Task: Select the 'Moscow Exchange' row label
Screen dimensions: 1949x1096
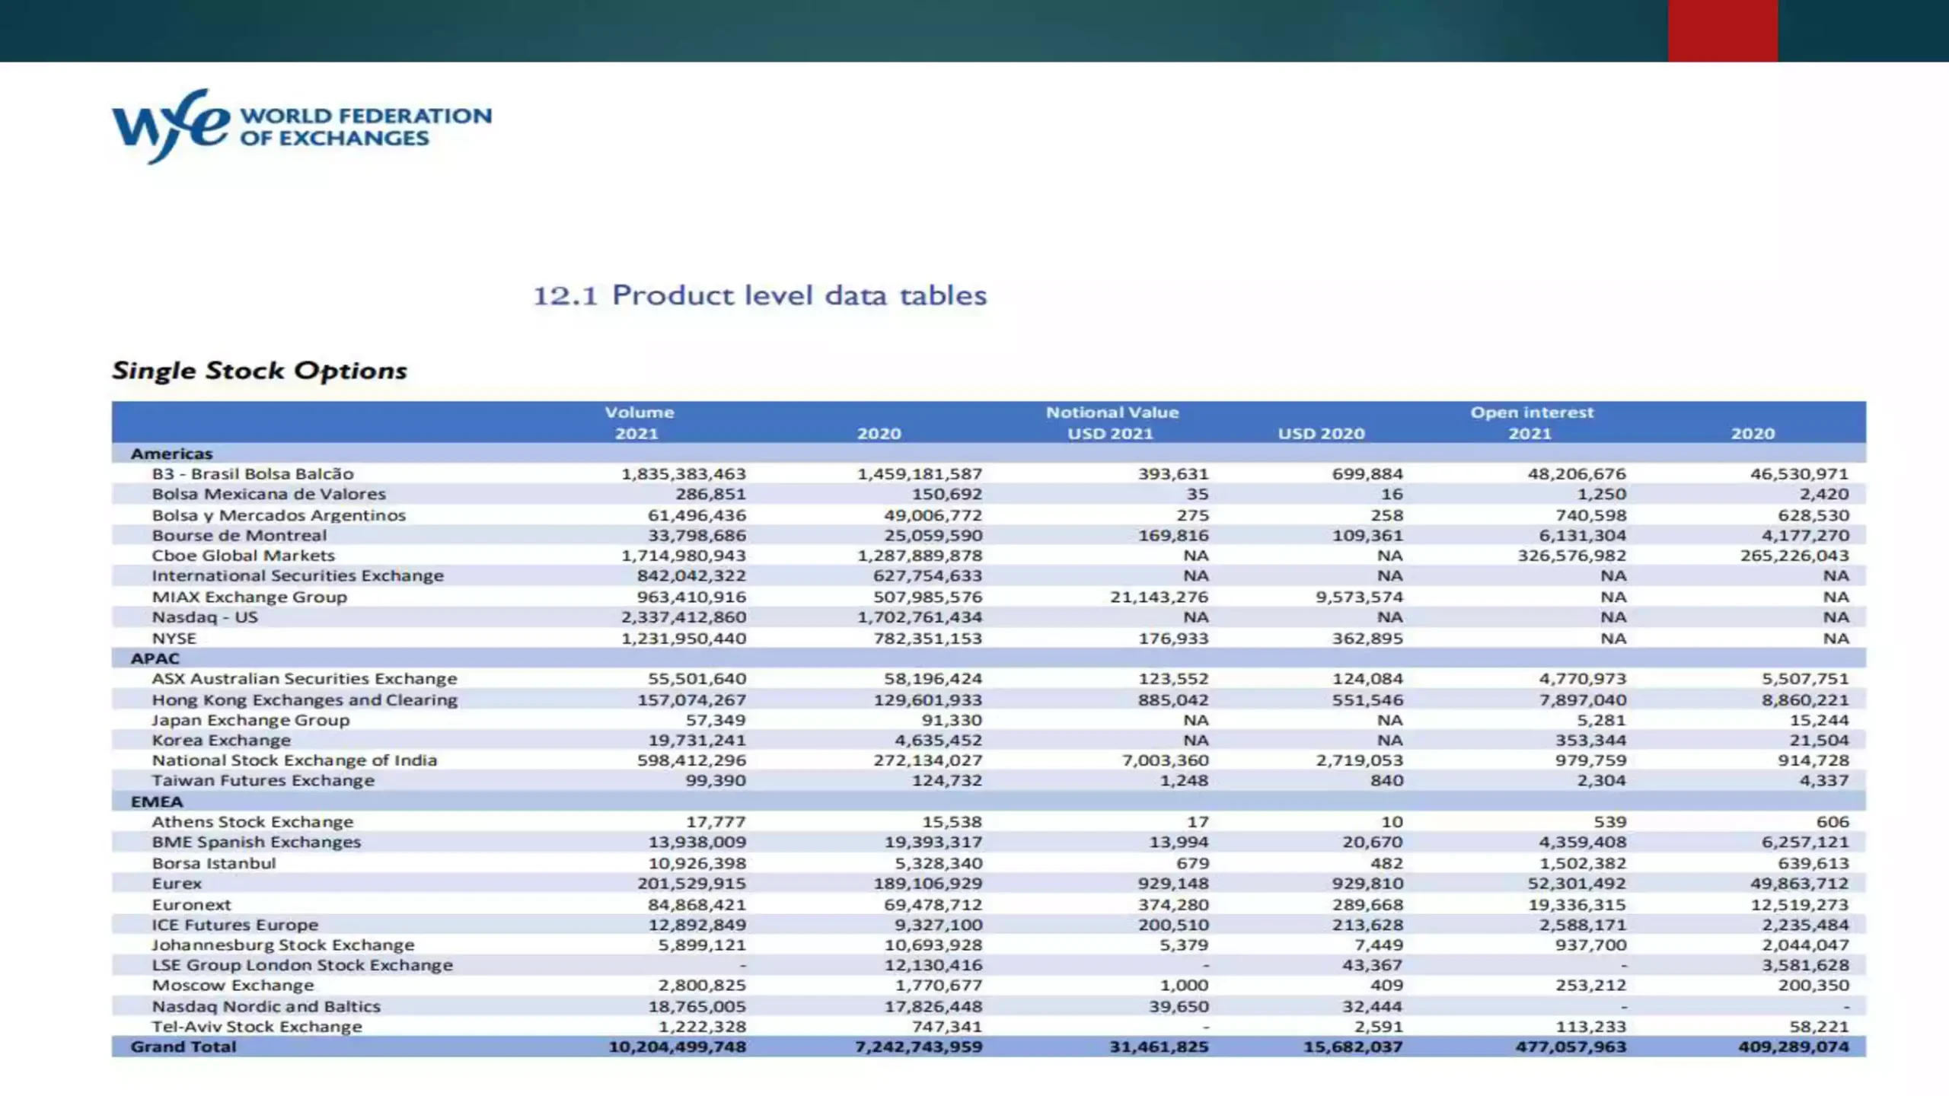Action: click(233, 986)
